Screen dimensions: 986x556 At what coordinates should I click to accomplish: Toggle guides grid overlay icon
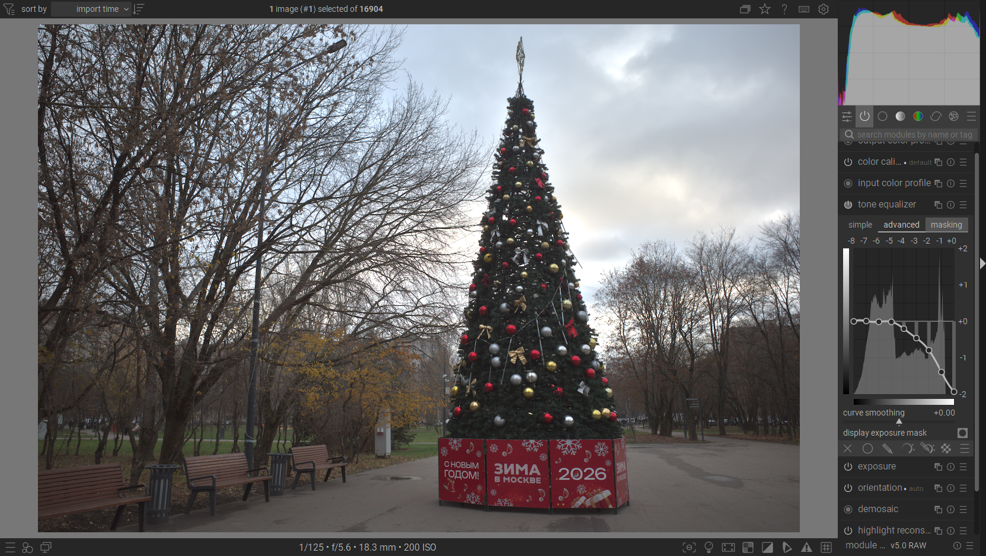826,547
